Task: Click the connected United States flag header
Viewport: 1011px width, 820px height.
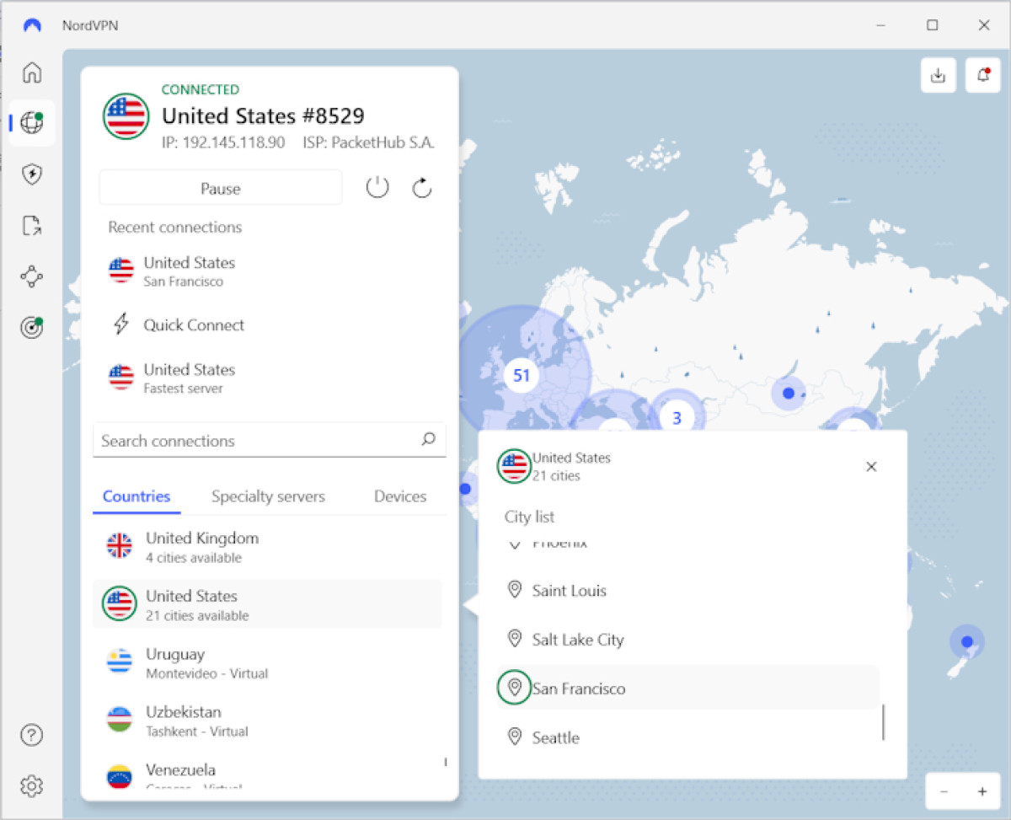Action: [x=126, y=115]
